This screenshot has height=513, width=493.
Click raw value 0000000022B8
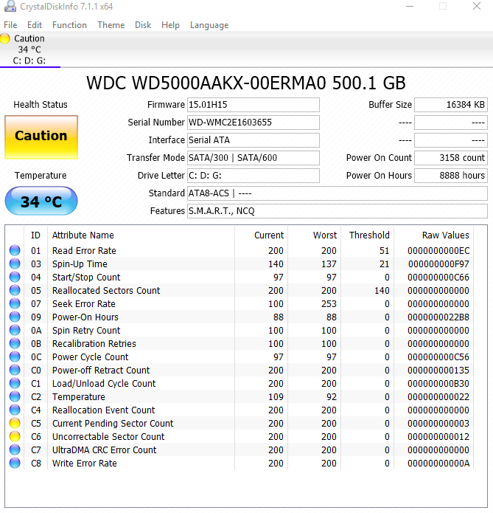(x=438, y=317)
